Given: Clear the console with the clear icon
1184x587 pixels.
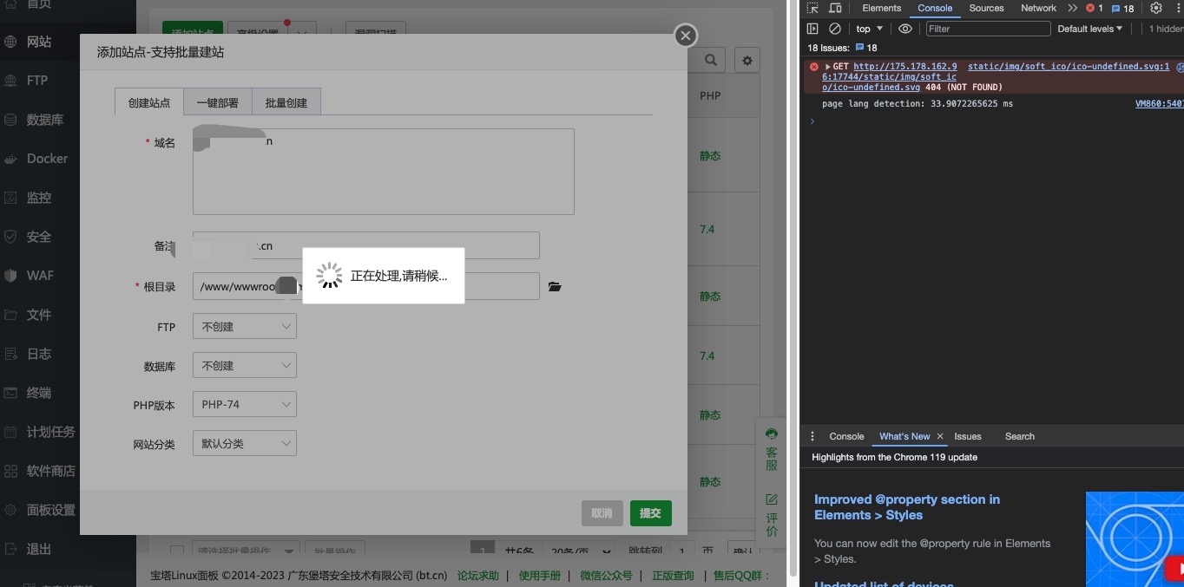Looking at the screenshot, I should pyautogui.click(x=835, y=29).
